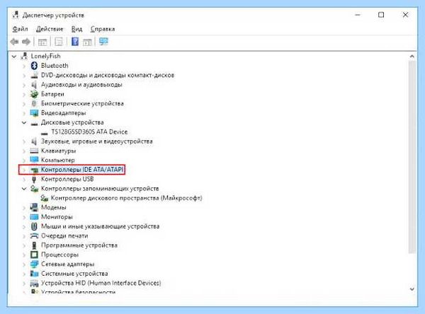Click the vertical scrollbar thumb
This screenshot has height=314, width=425.
coord(412,157)
